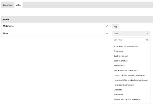Focus the Sök villkor search field
The height and width of the screenshot is (106, 153).
coord(131,40)
